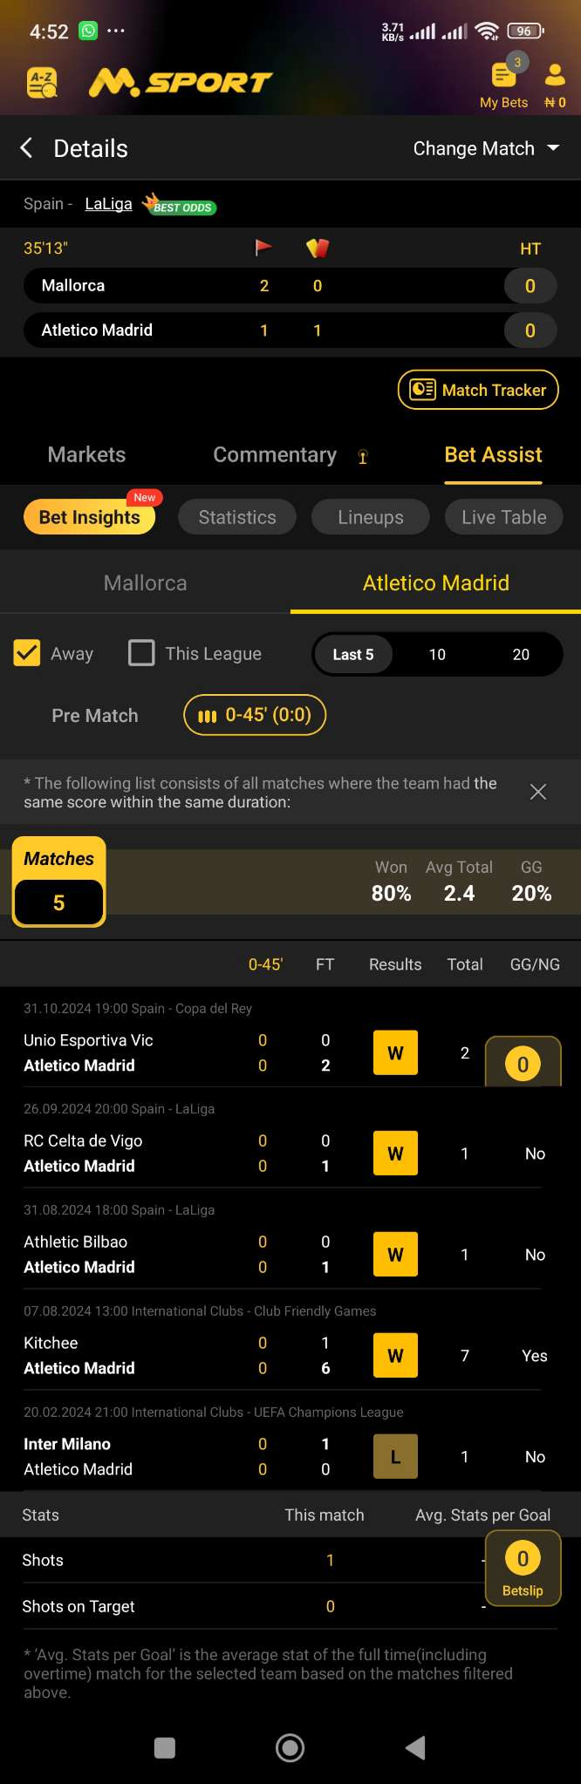Uncheck the Away checkbox
581x1784 pixels.
click(27, 653)
